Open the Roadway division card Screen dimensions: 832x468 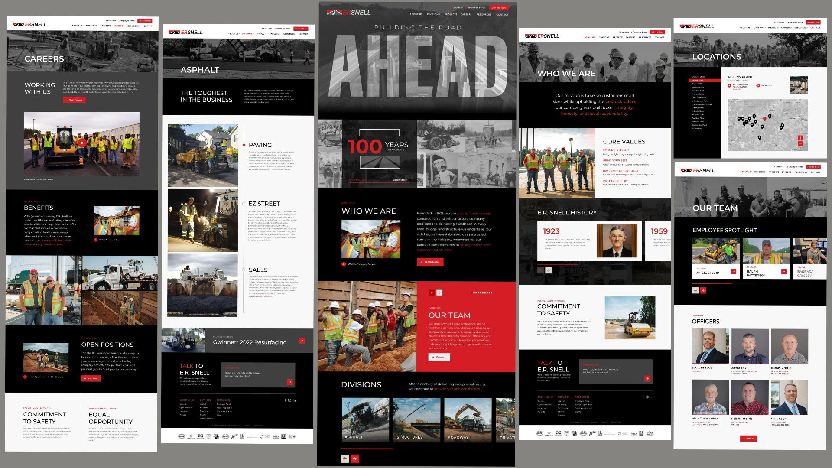[x=468, y=420]
